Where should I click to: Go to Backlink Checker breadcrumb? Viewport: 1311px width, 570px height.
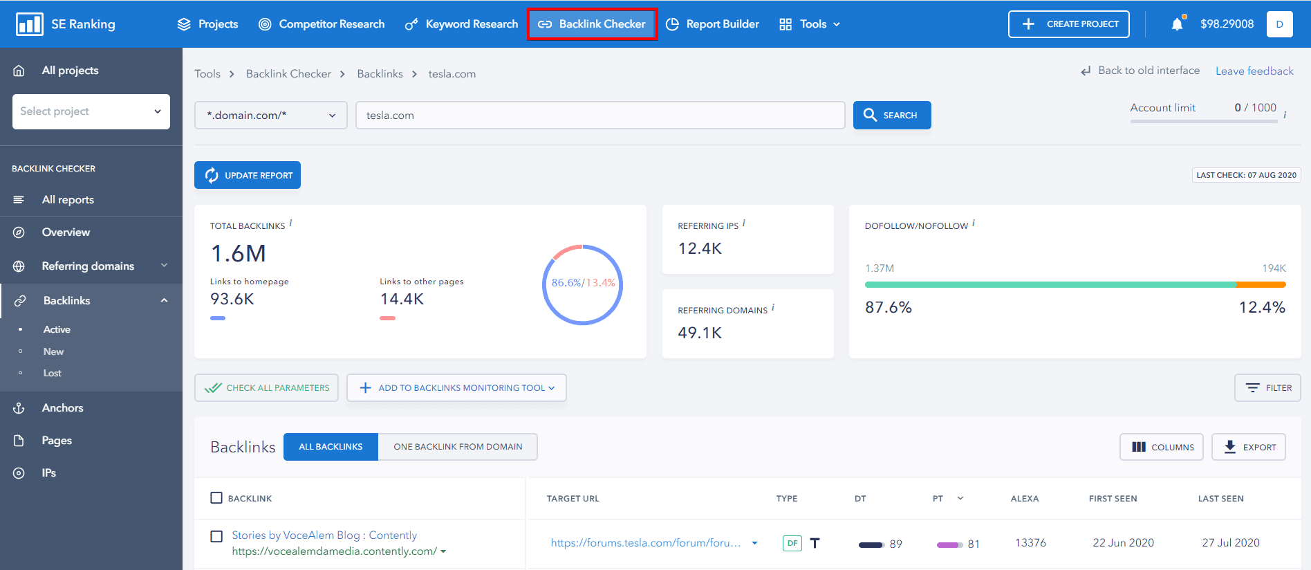tap(288, 74)
